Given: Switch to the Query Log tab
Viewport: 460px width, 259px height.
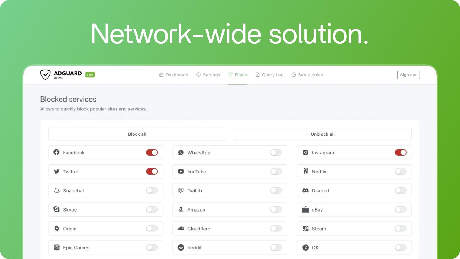Looking at the screenshot, I should pos(269,75).
